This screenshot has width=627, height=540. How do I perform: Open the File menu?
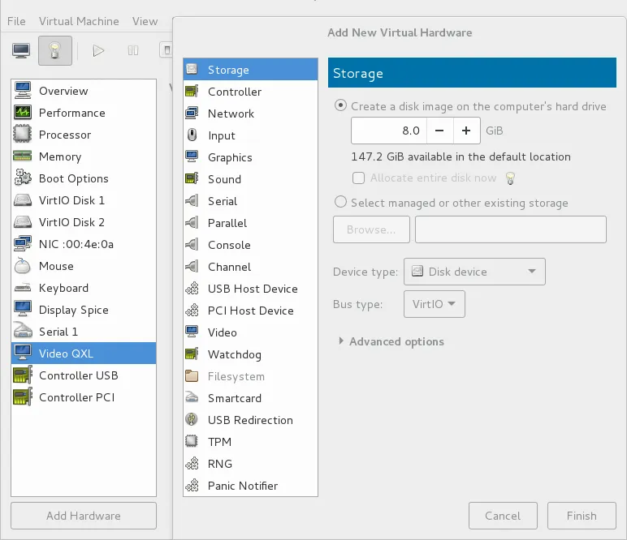16,21
